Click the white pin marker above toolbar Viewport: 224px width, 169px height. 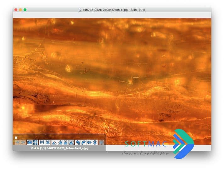coord(16,137)
